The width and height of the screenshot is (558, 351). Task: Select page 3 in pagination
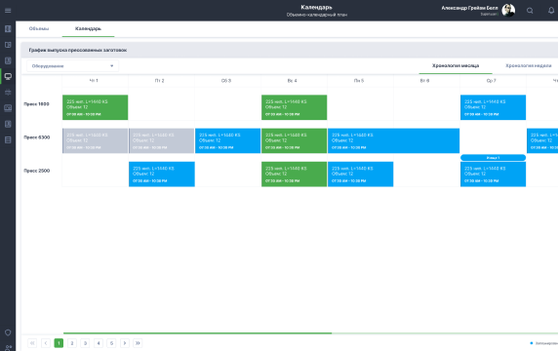point(85,343)
